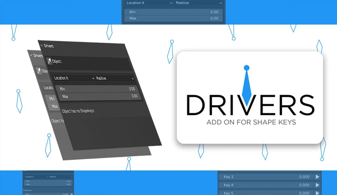337x195 pixels.
Task: Click the large DRIVERS logo title
Action: click(x=251, y=105)
